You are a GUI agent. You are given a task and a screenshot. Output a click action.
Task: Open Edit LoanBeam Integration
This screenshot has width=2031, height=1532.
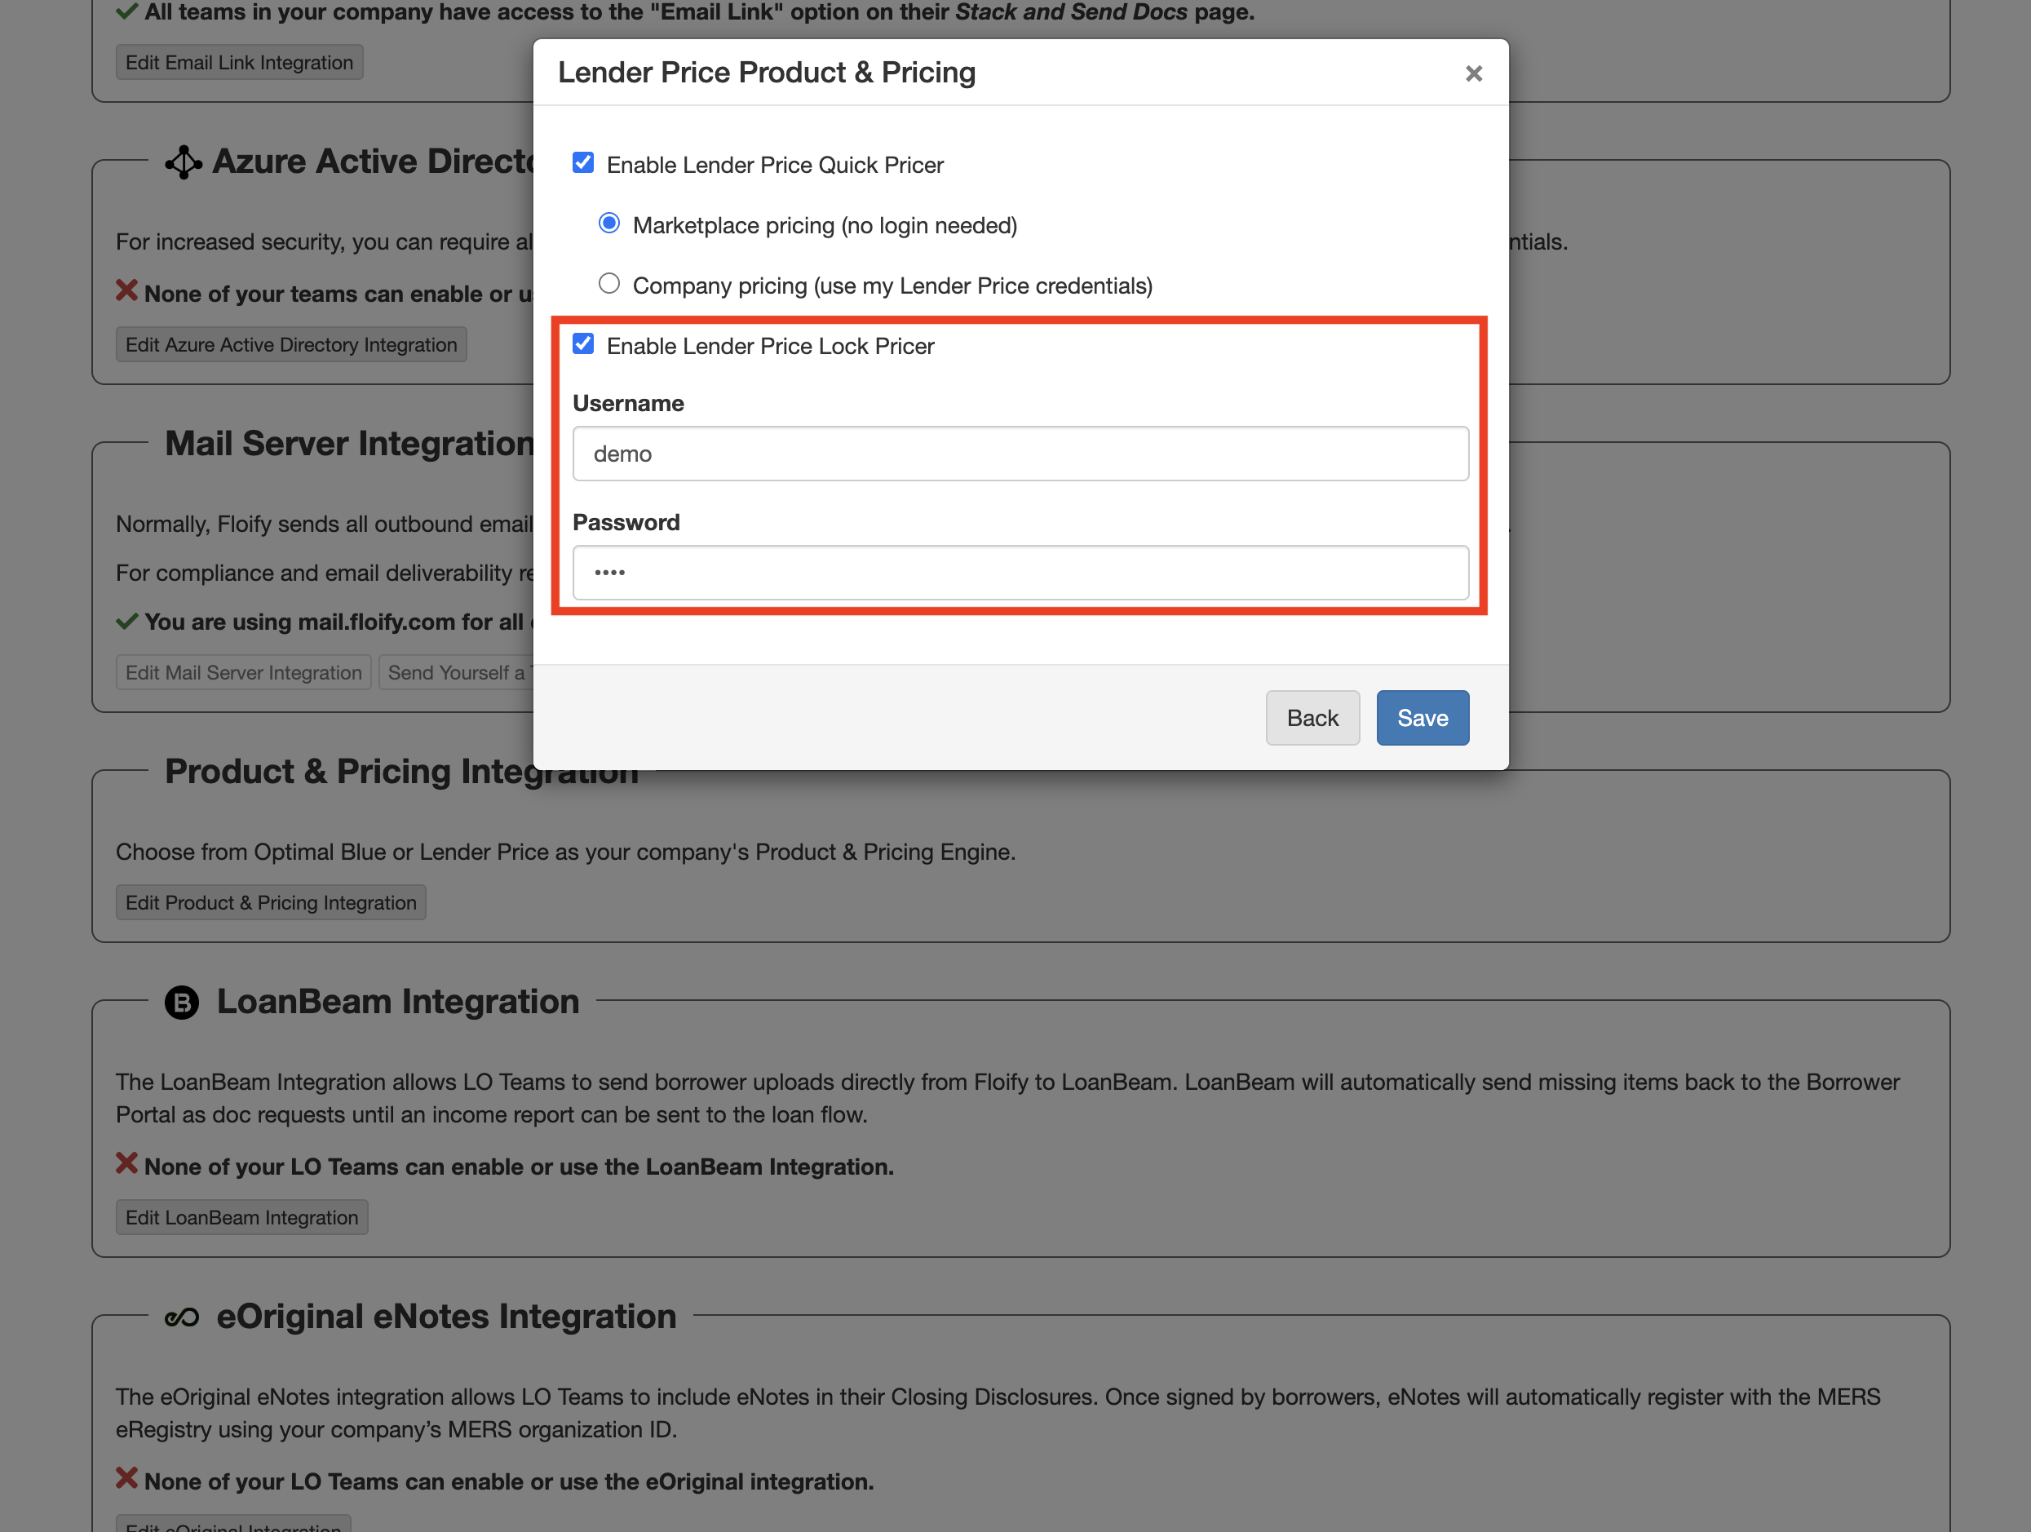(241, 1217)
